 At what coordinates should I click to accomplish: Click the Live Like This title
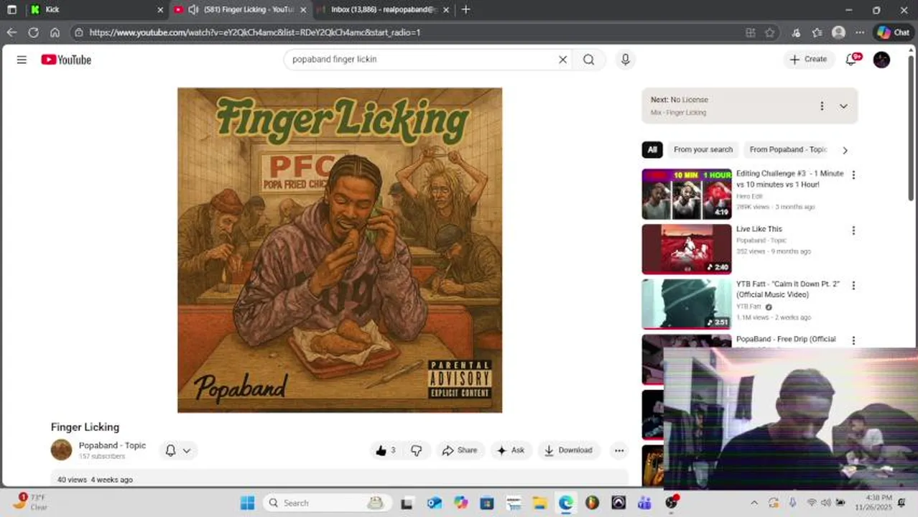pos(759,229)
